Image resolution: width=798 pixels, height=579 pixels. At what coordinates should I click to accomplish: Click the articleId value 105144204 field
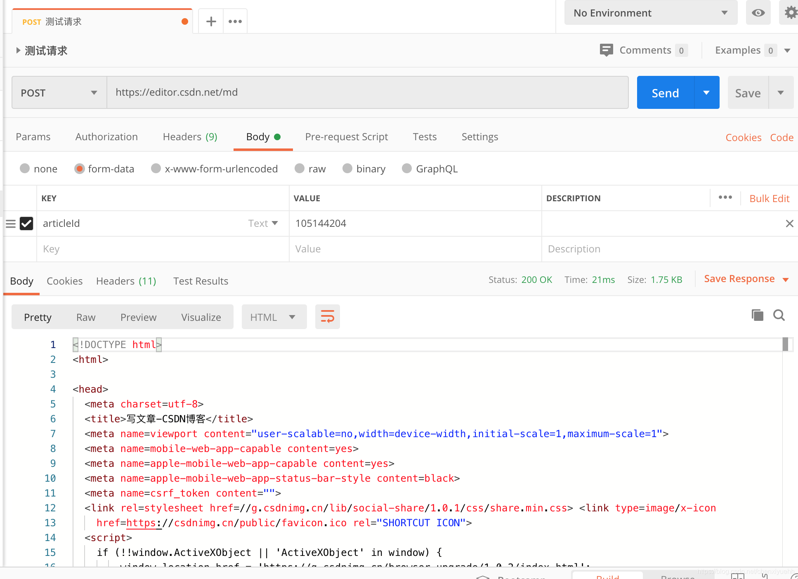[x=415, y=224]
